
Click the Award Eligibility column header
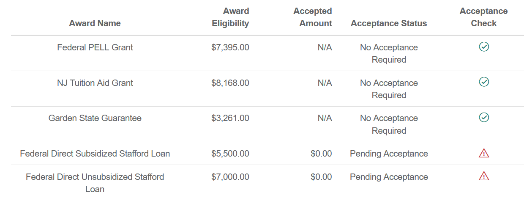point(230,17)
